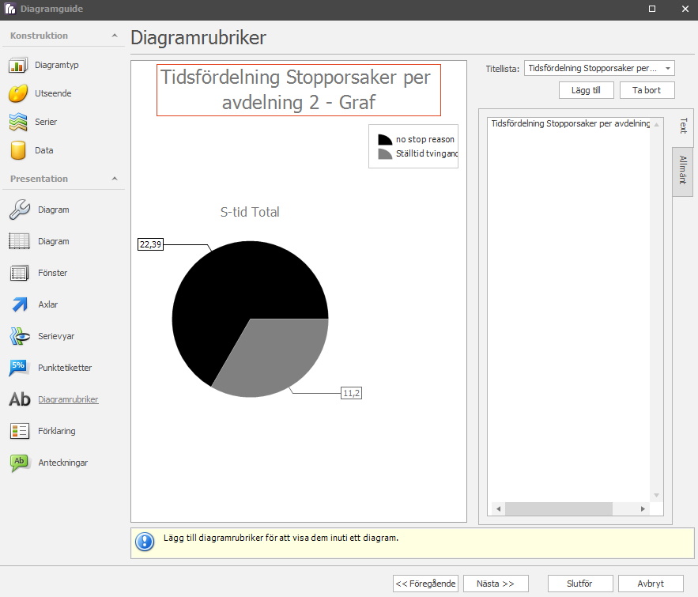Click the Lägg till button
Screen dimensions: 698x597
coord(587,90)
